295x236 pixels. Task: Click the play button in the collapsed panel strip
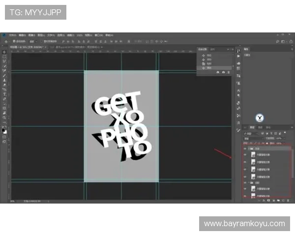(x=238, y=57)
